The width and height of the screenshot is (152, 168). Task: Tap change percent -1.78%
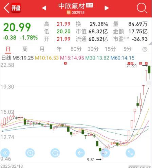coord(28,38)
